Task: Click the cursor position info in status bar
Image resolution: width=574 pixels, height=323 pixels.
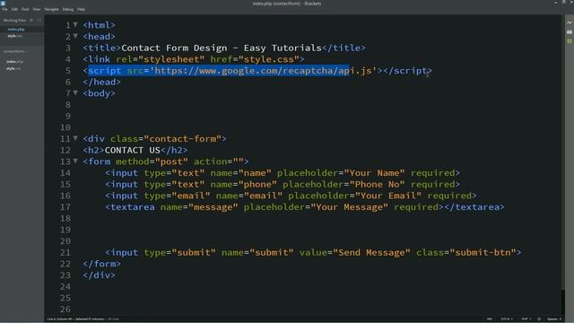Action: click(x=75, y=319)
